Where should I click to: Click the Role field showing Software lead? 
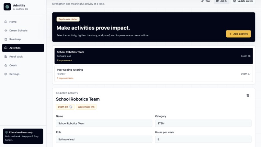click(104, 139)
